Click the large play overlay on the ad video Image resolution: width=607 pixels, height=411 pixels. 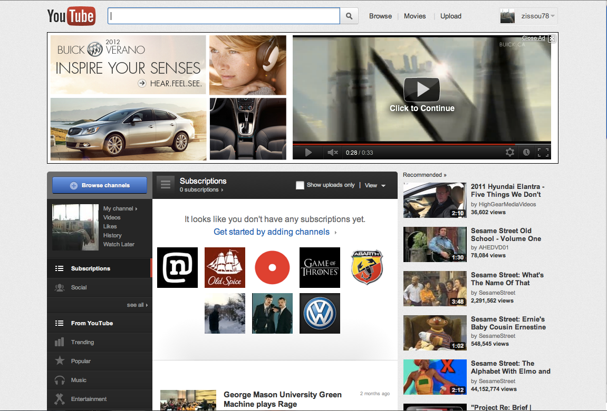[x=421, y=89]
